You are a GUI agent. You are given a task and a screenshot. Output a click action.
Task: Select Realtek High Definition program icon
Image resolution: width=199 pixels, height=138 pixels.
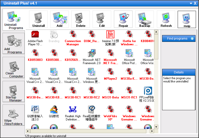pos(73,112)
